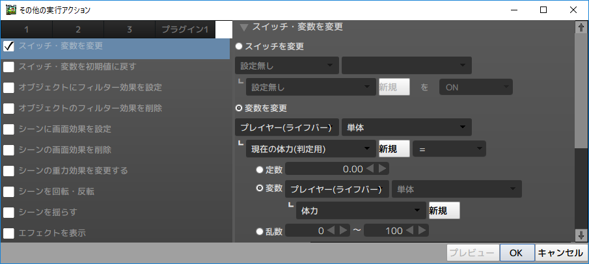Decrease 乱数 maximum 100 with left arrow

tap(410, 231)
